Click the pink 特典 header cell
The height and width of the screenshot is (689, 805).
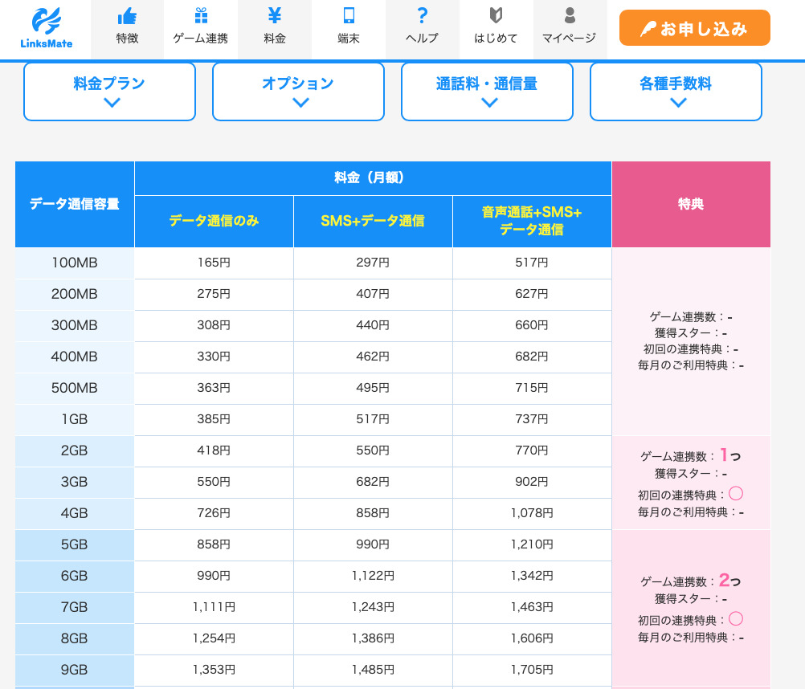click(691, 204)
